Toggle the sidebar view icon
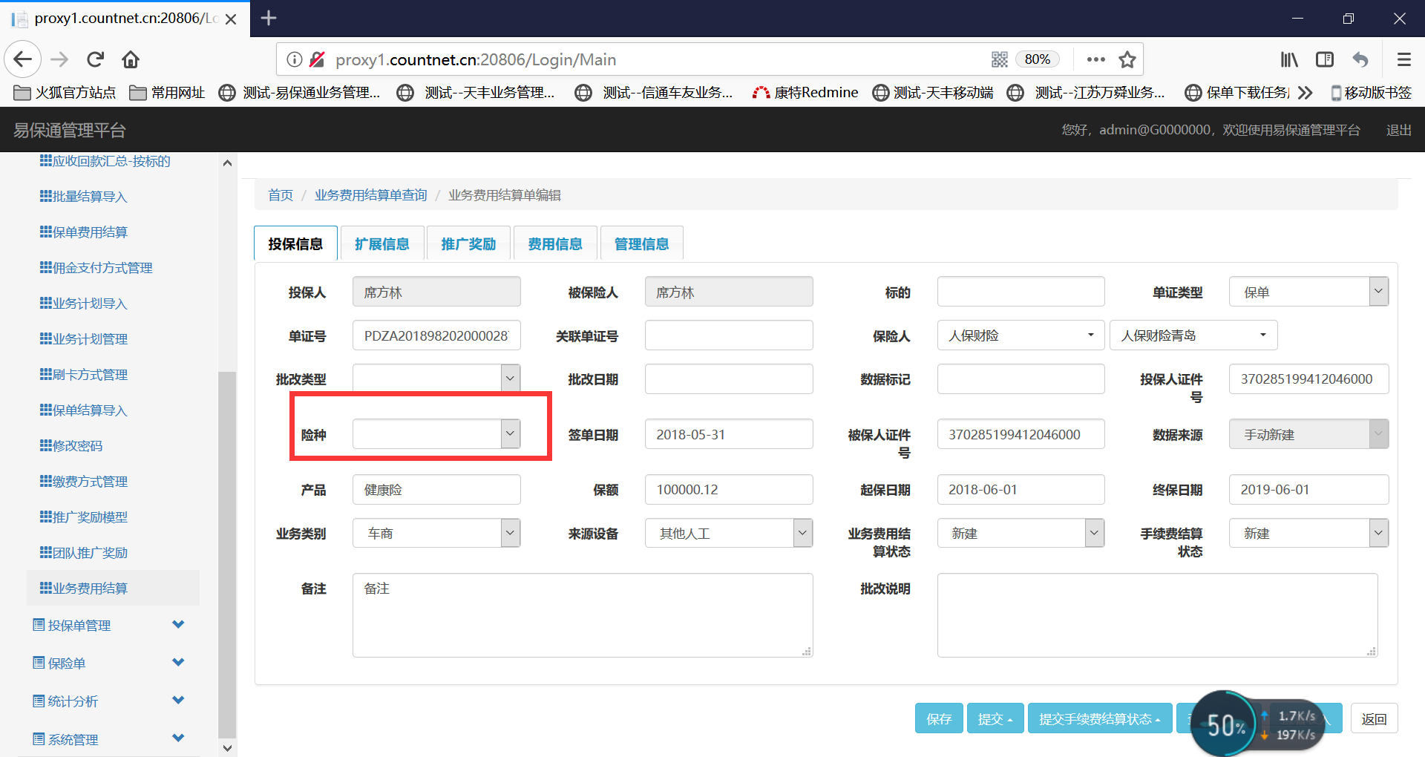1425x757 pixels. (x=1325, y=59)
